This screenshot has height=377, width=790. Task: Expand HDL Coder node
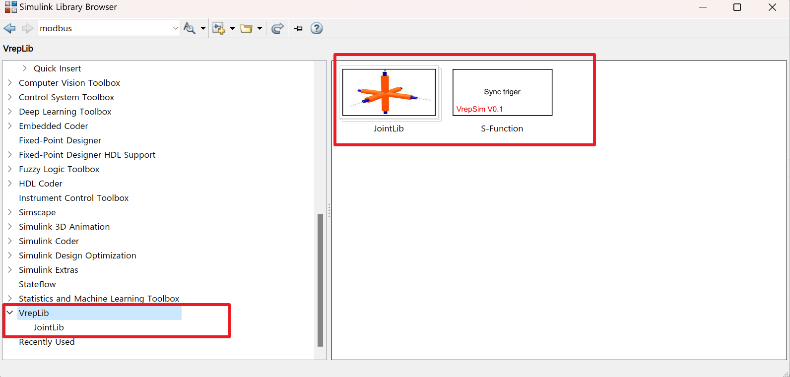click(x=9, y=184)
